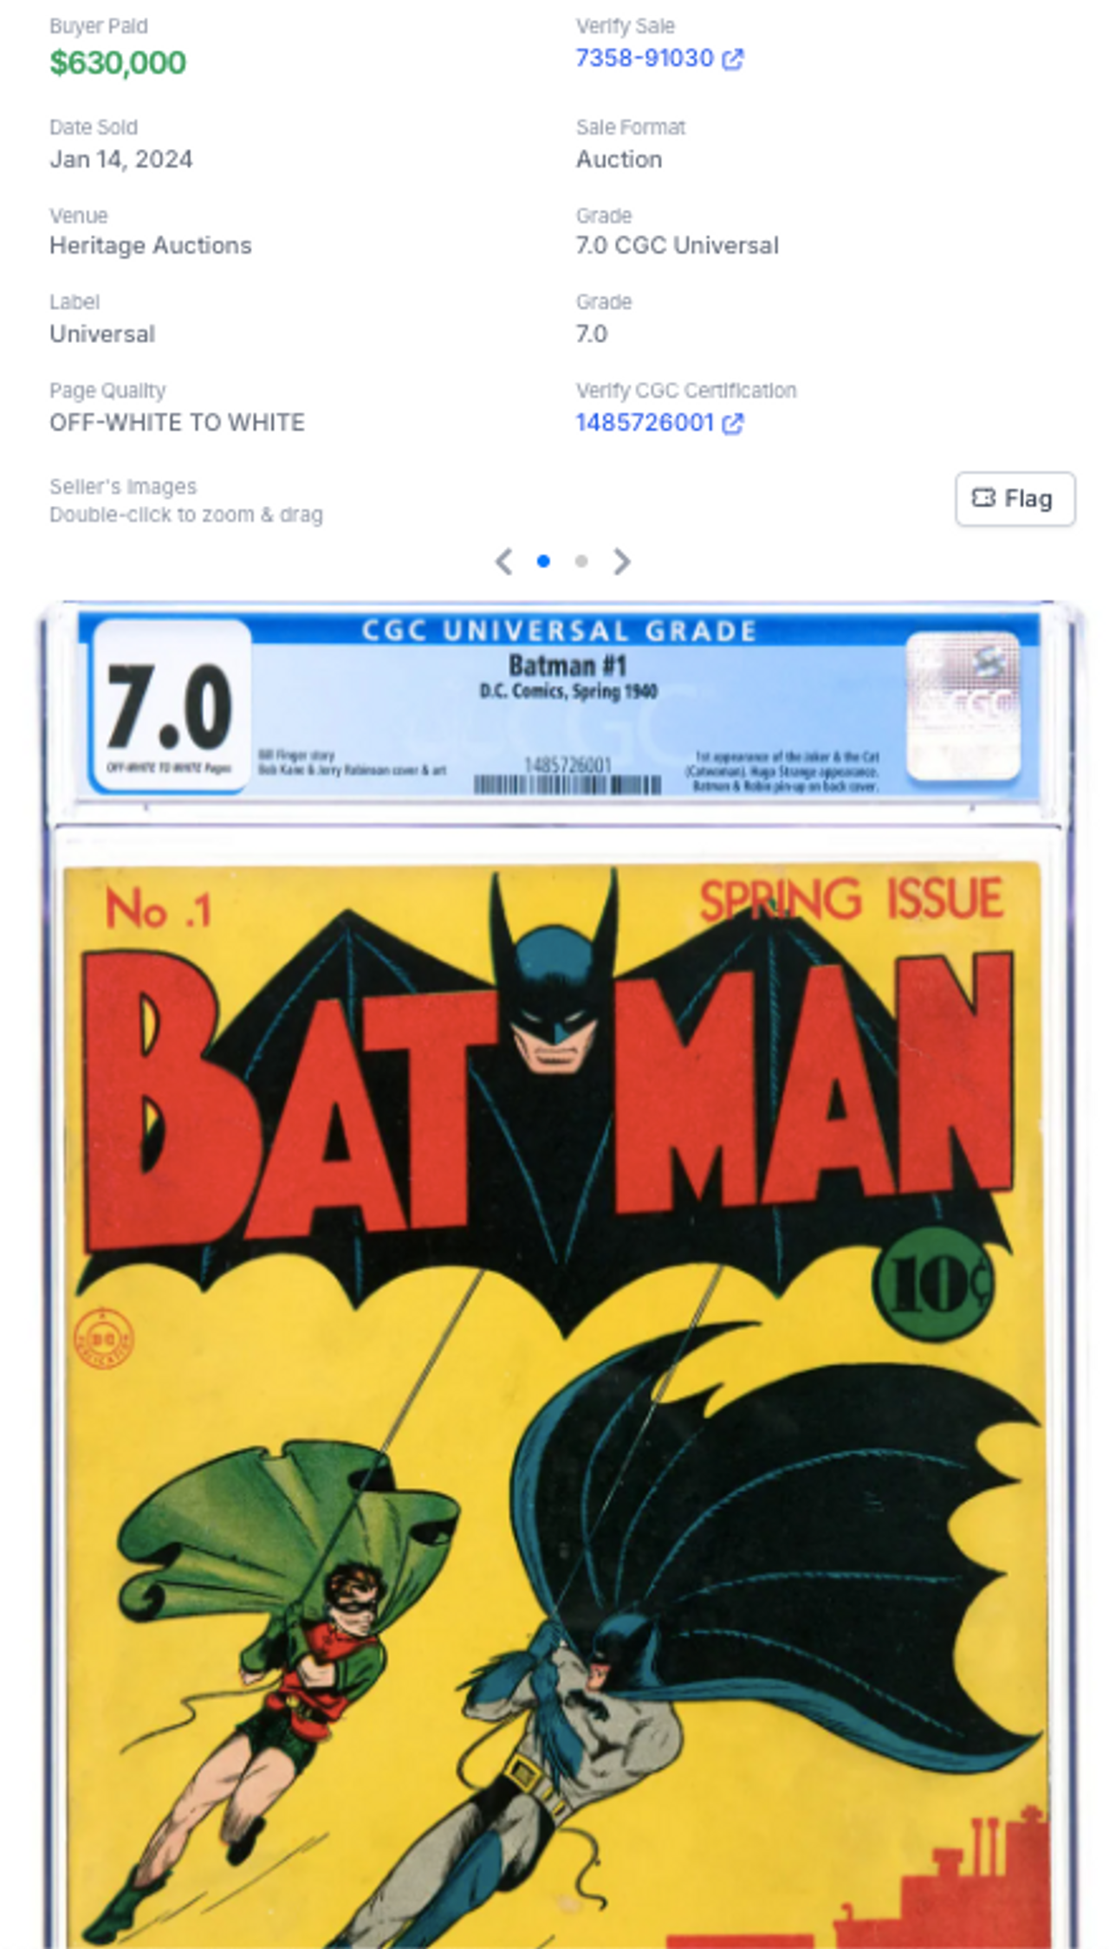Click the DC publication seal on cover
Image resolution: width=1109 pixels, height=1949 pixels.
pos(104,1338)
